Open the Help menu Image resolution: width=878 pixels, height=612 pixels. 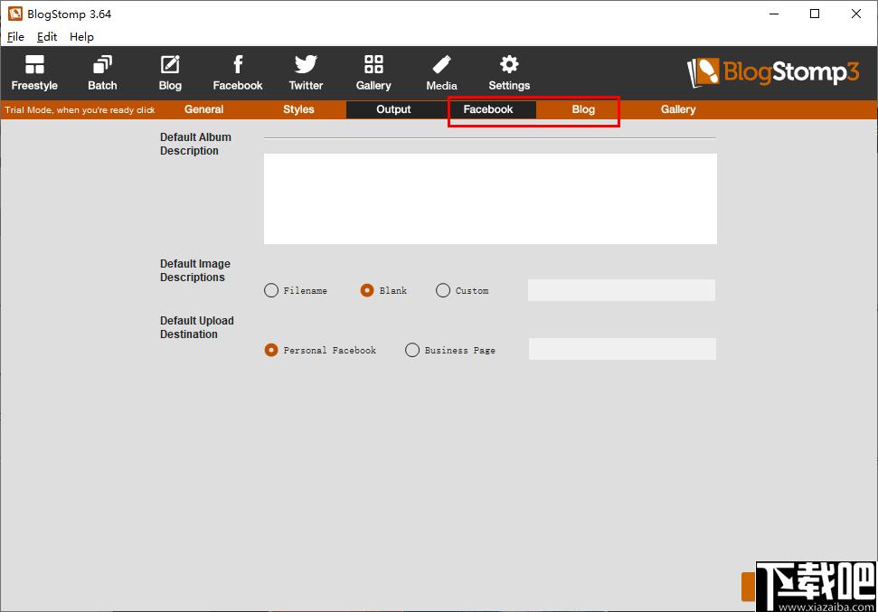(x=81, y=37)
